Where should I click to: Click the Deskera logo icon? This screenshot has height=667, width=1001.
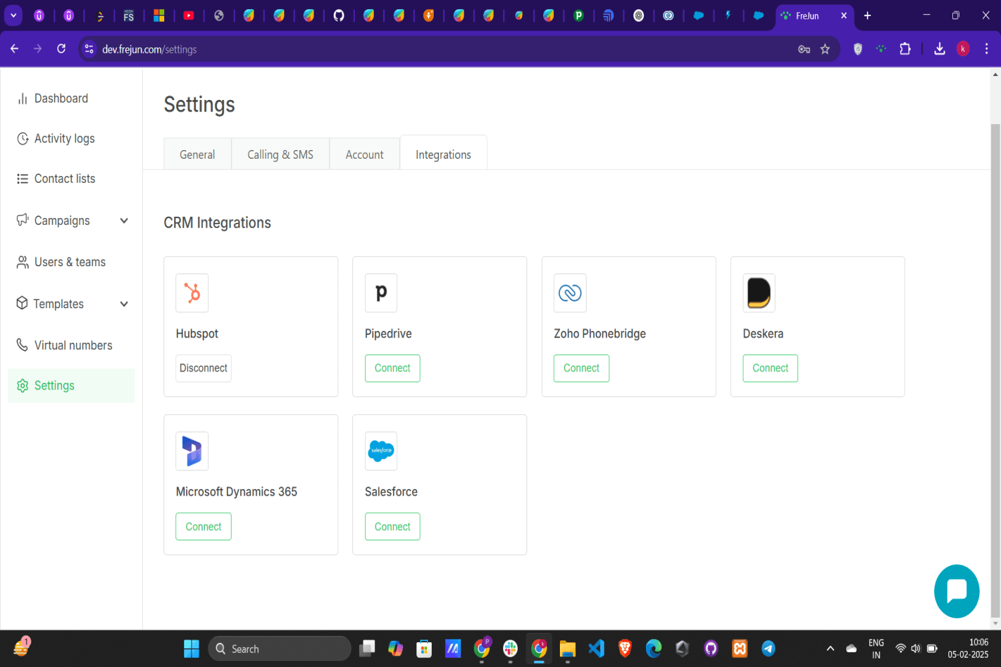759,293
